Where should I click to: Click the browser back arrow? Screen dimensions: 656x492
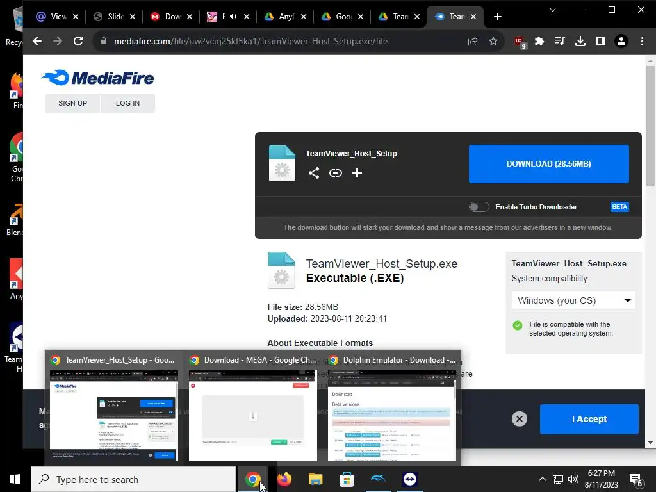pyautogui.click(x=37, y=41)
